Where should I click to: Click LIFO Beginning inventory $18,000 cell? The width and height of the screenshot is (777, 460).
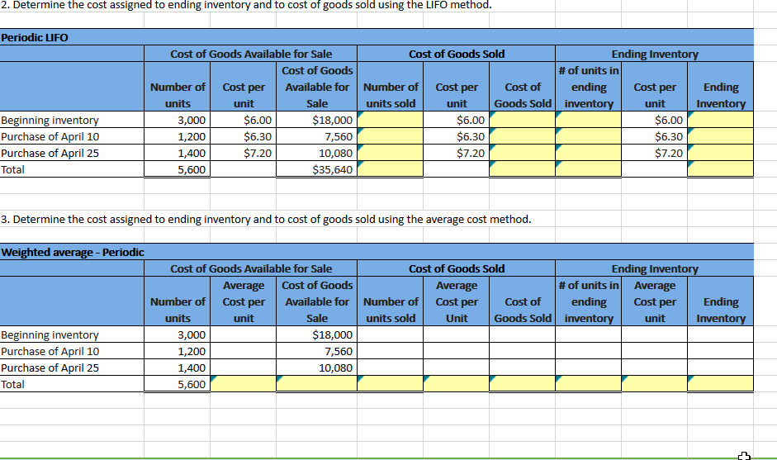coord(316,120)
